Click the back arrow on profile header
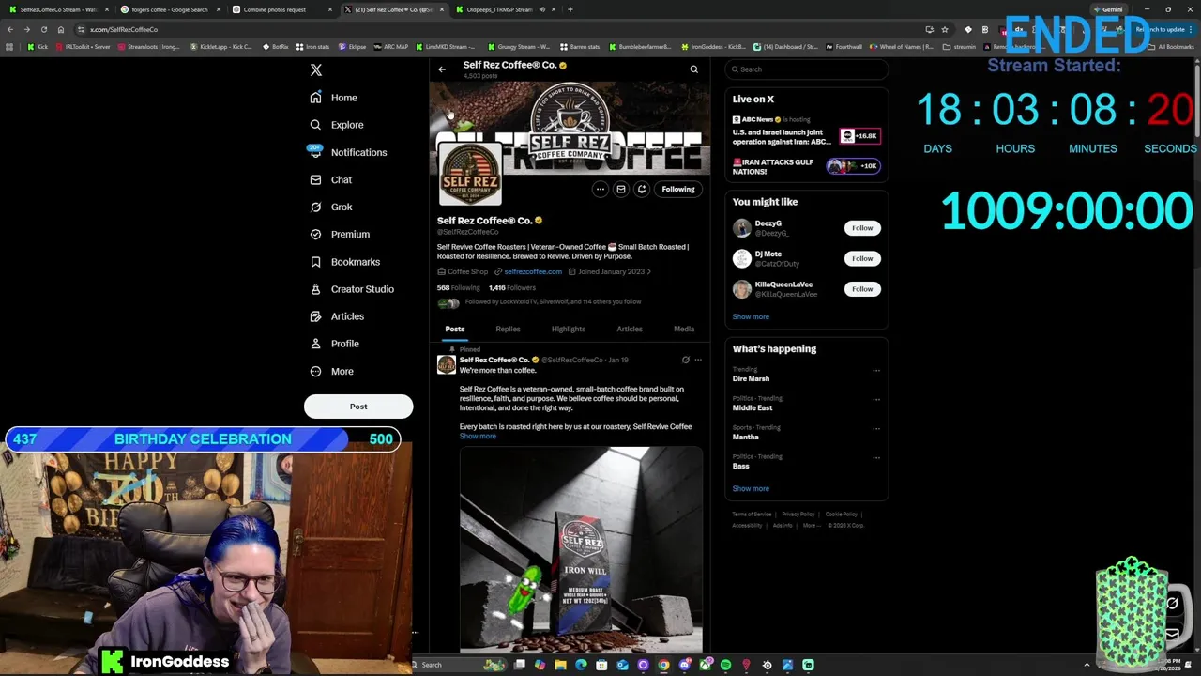 (x=442, y=69)
